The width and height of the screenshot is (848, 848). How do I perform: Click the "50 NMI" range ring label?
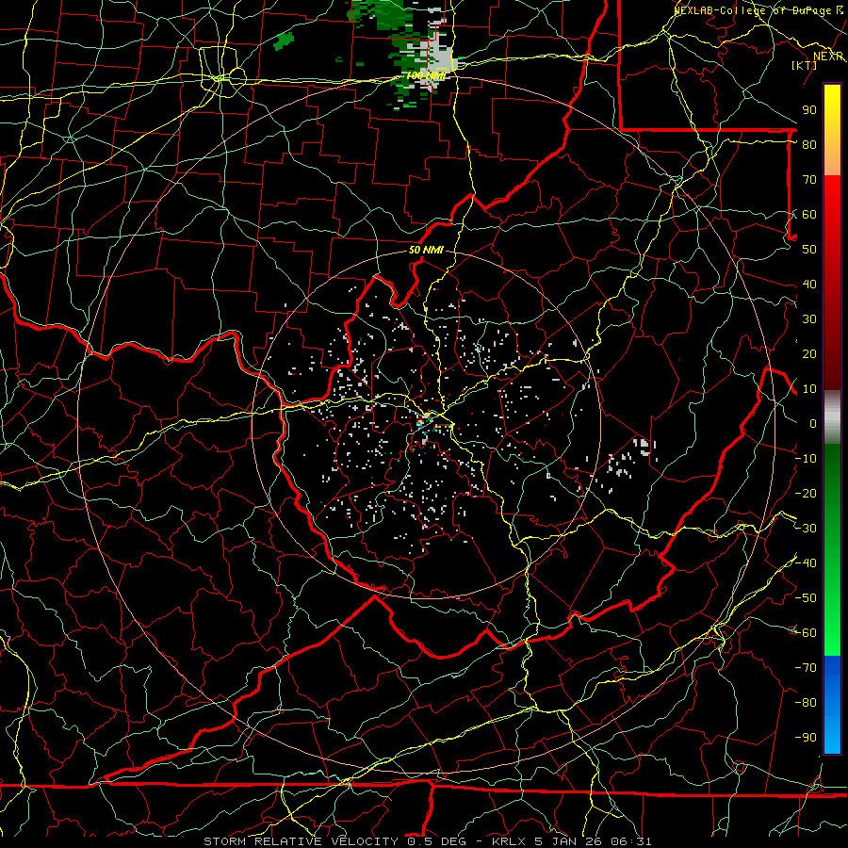426,250
